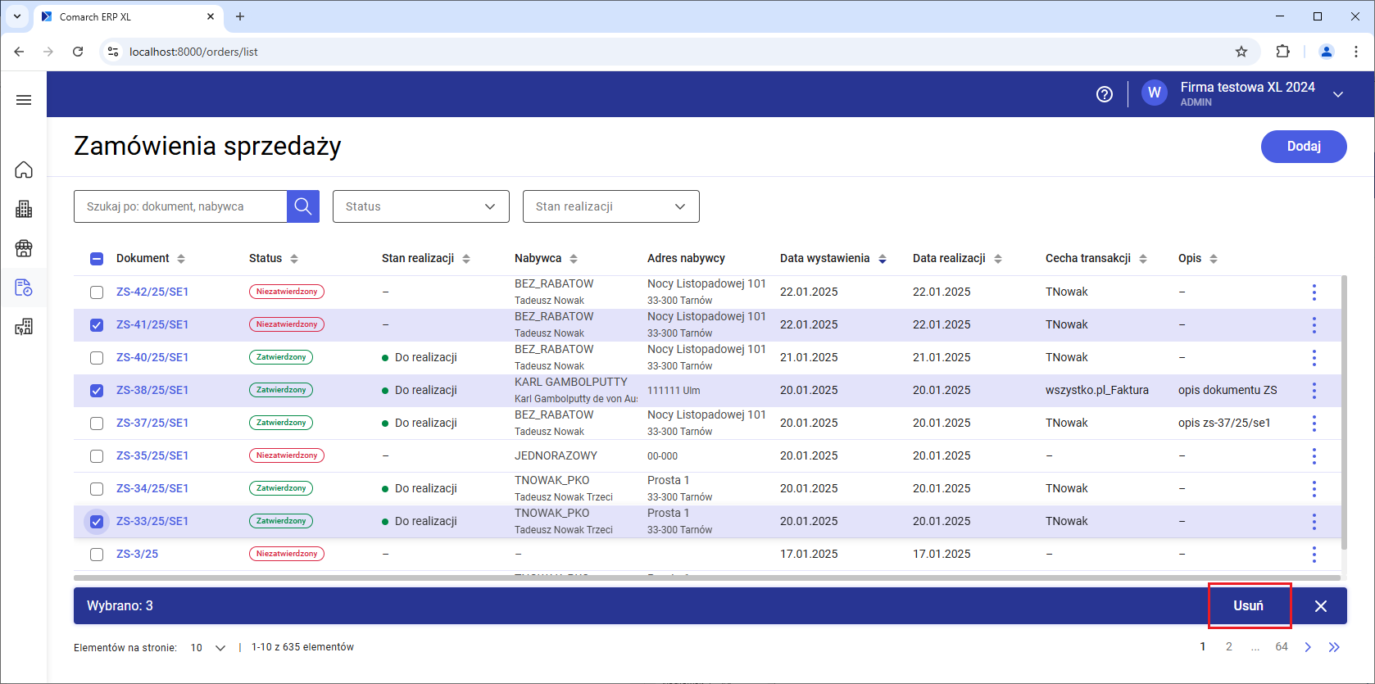Toggle the select-all header checkbox
The width and height of the screenshot is (1375, 684).
97,259
